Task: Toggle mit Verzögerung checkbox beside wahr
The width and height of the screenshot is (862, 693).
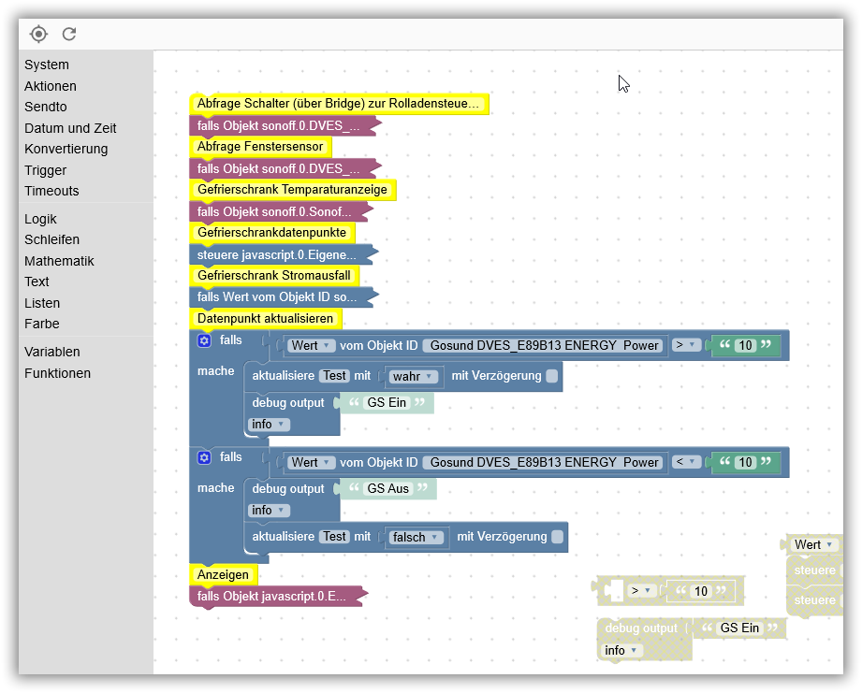Action: (552, 376)
